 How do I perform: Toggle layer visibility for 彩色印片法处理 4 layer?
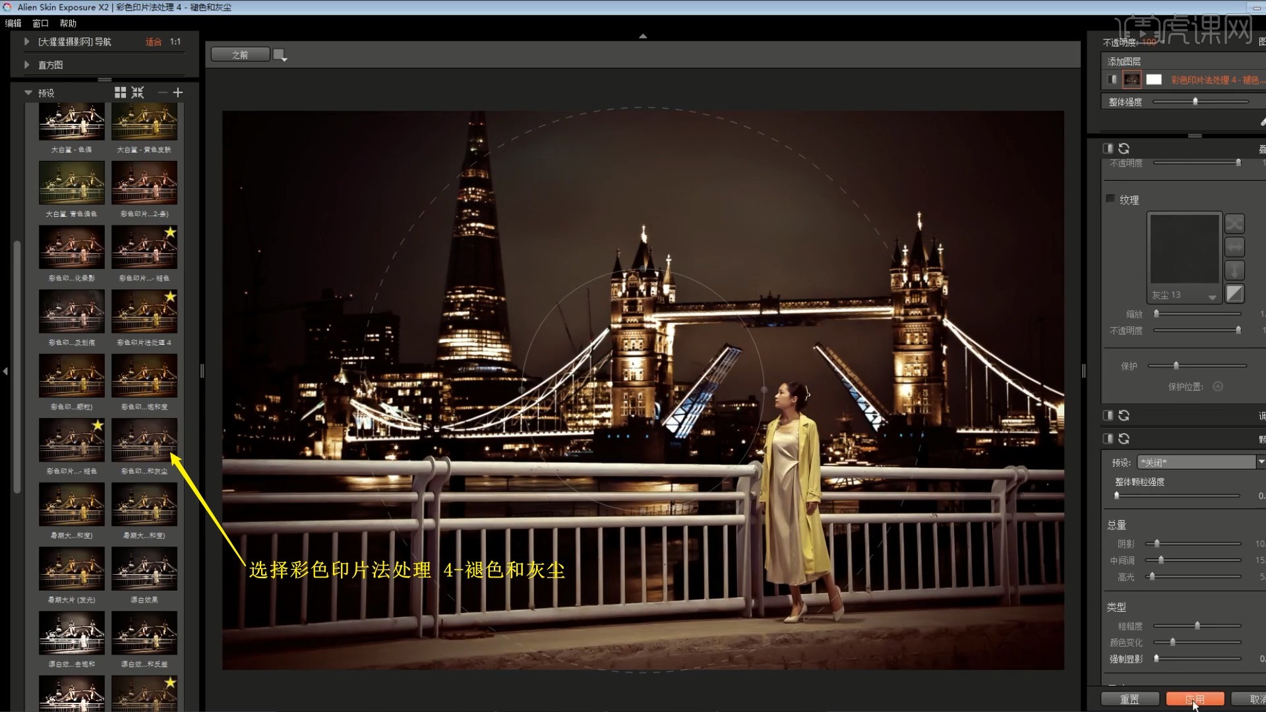(1112, 79)
